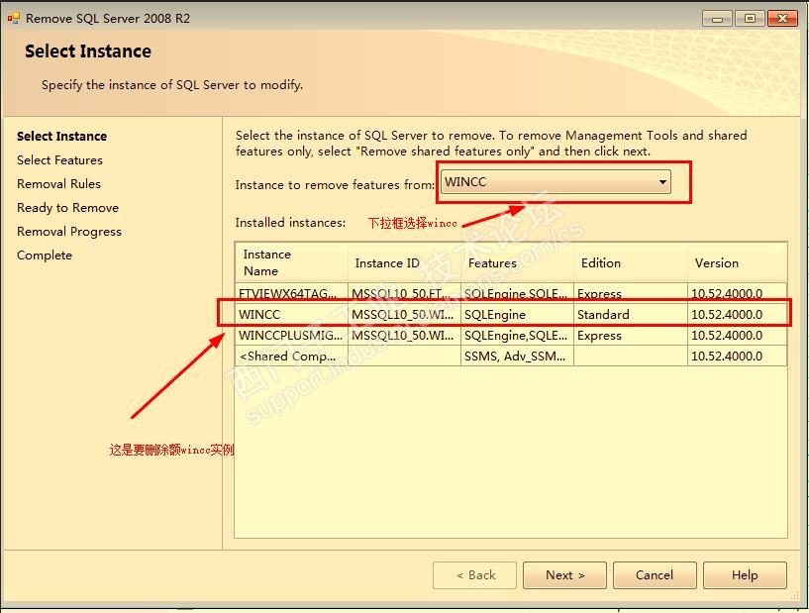The image size is (809, 613).
Task: Go to Select Features step
Action: (59, 160)
